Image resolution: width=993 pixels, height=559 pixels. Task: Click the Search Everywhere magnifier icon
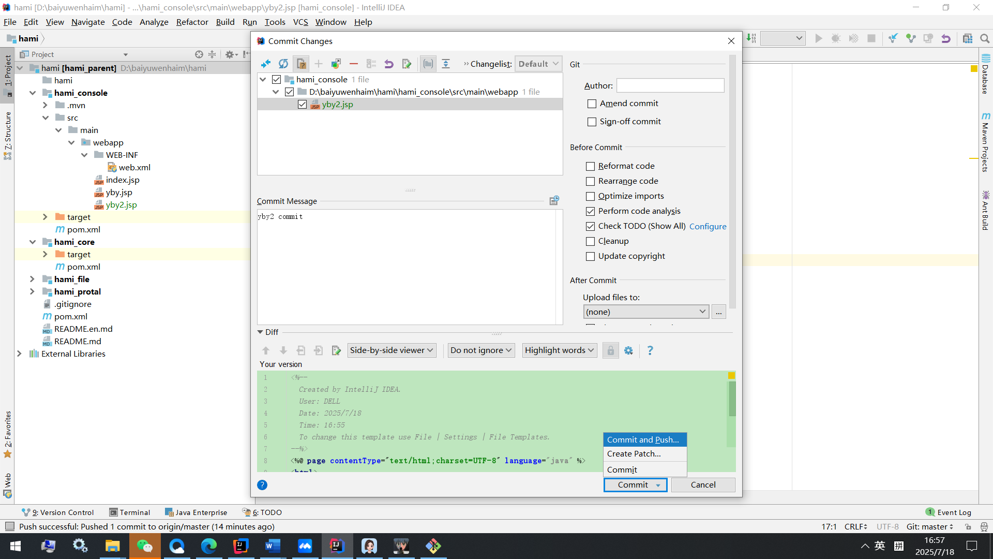point(985,38)
